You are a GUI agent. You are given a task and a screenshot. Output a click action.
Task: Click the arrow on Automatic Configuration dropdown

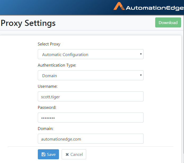(141, 54)
